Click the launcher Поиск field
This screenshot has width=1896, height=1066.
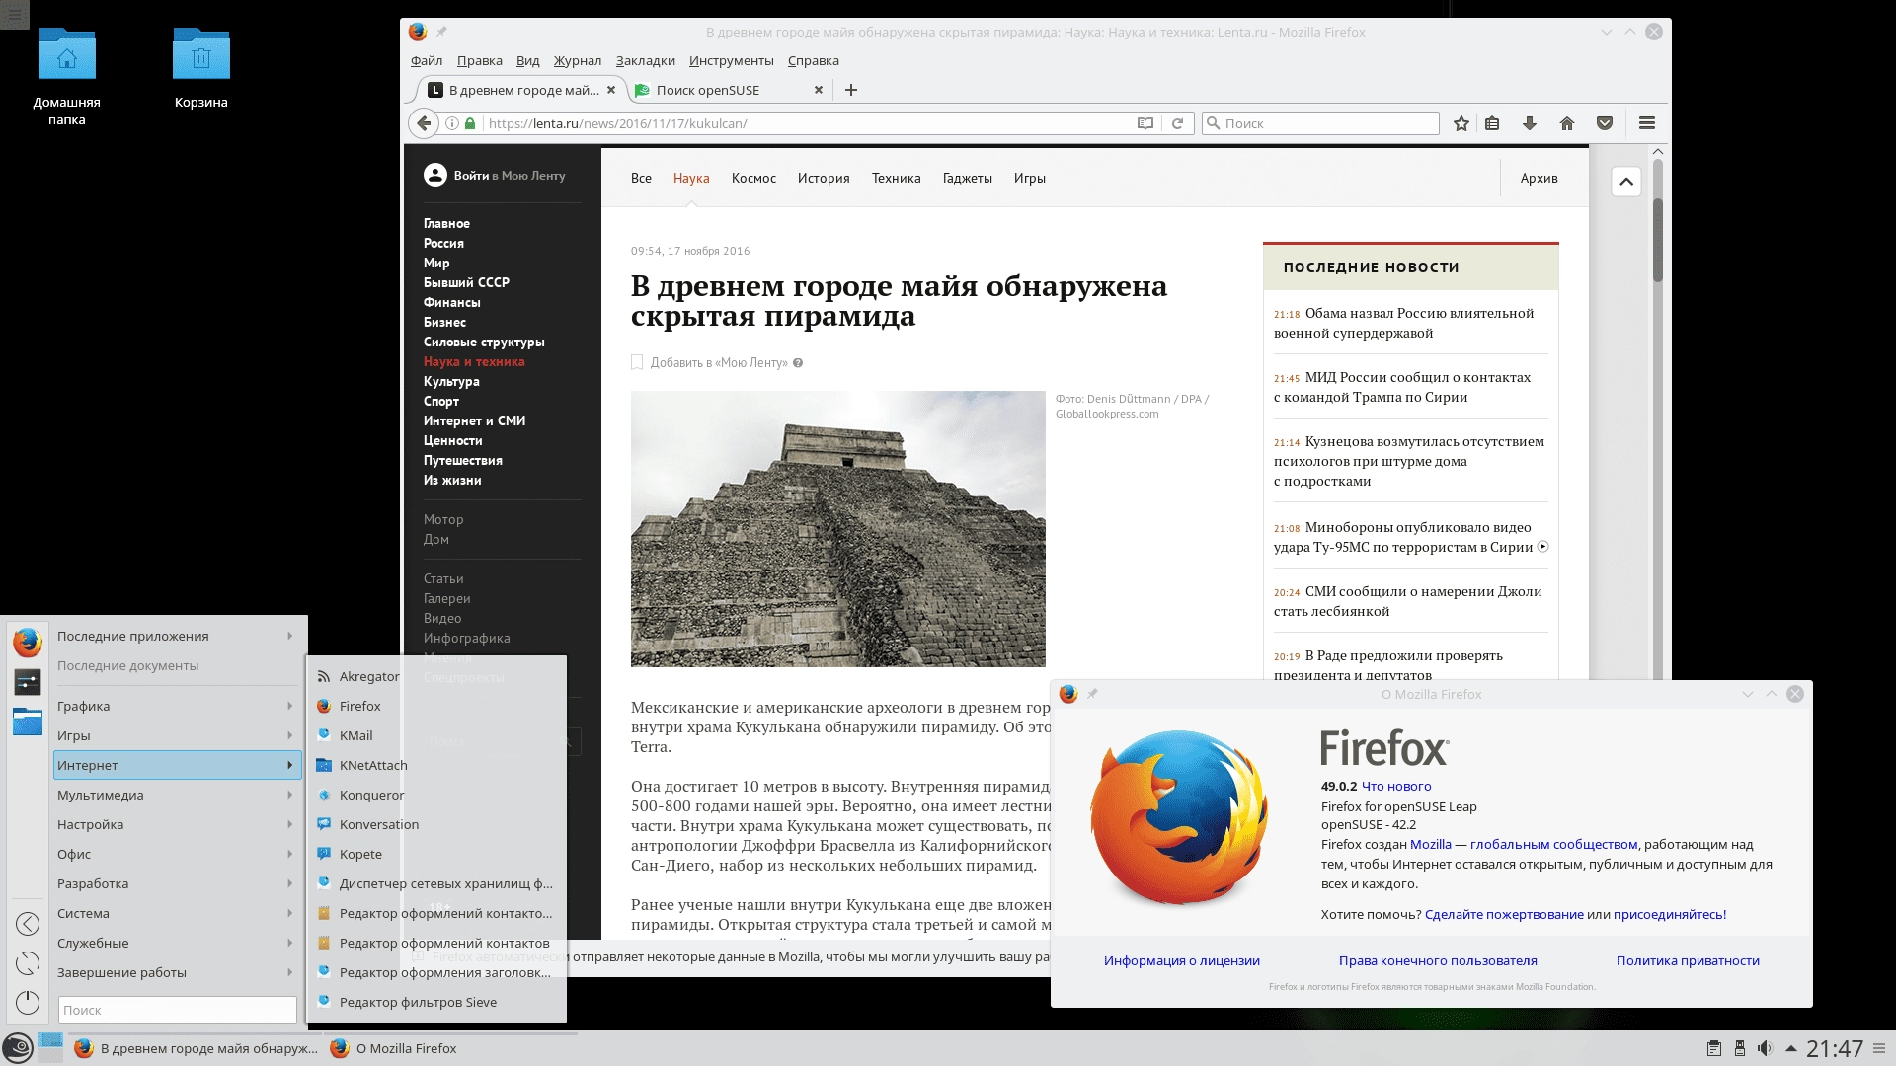[178, 1010]
